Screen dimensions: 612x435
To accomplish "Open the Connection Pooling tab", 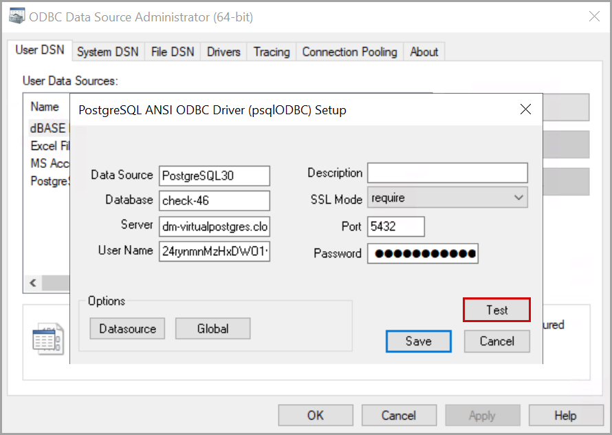I will click(x=349, y=52).
